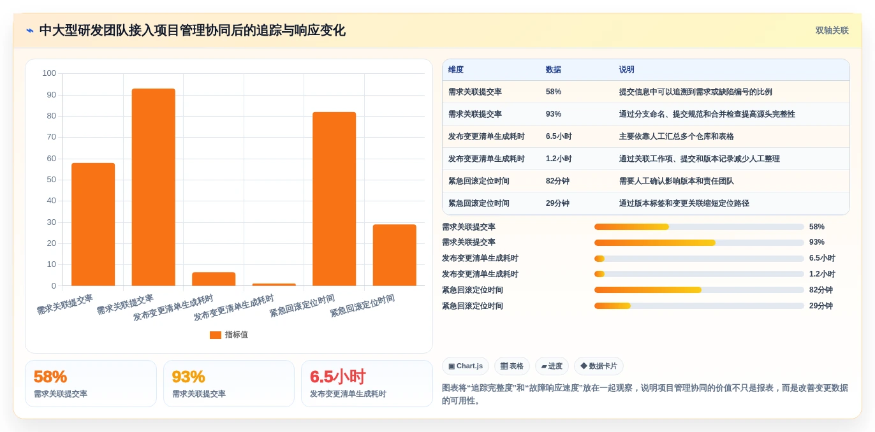Click the chart bar reaching 82
875x432 pixels.
pyautogui.click(x=334, y=199)
